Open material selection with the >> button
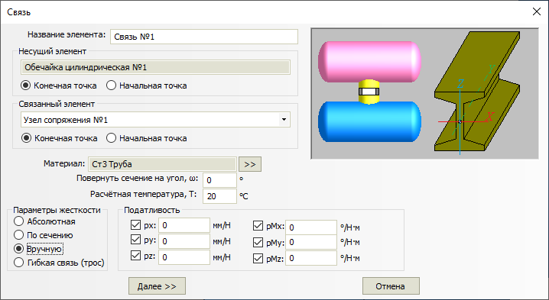549x300 pixels. coord(250,164)
